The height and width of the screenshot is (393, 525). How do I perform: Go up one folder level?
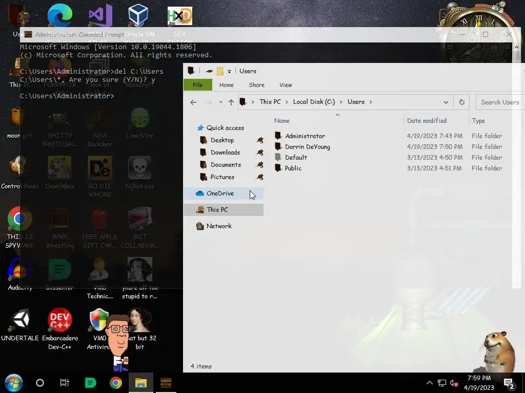pyautogui.click(x=231, y=102)
